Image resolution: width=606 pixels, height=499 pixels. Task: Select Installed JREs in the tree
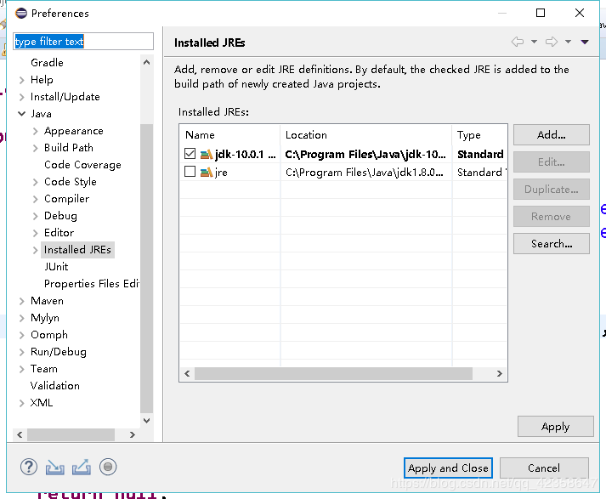click(77, 250)
